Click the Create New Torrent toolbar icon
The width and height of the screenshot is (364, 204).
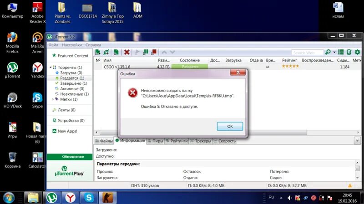click(116, 52)
